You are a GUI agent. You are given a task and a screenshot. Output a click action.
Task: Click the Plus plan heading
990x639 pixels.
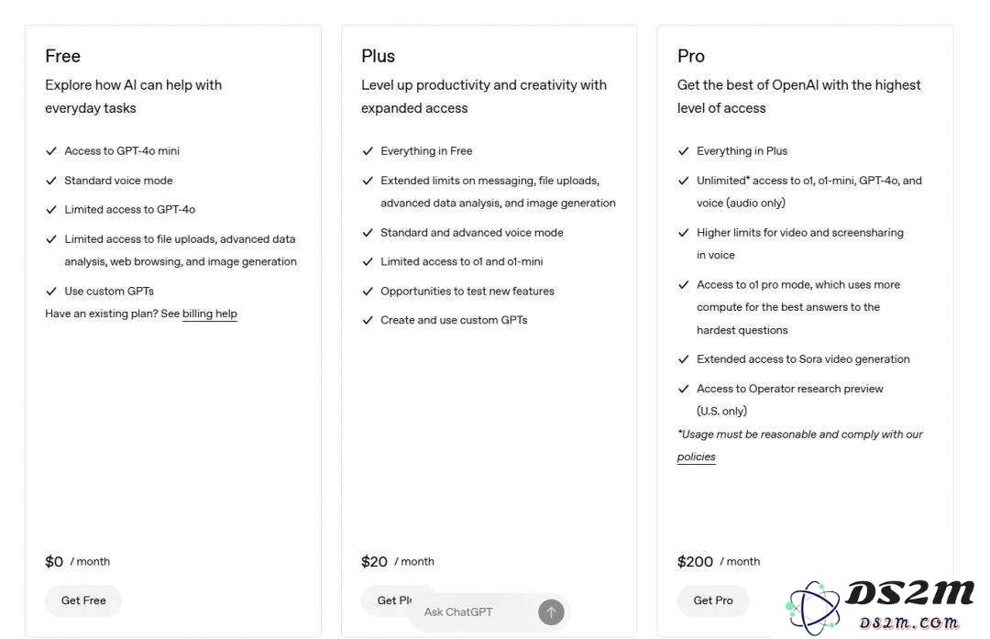(x=379, y=56)
